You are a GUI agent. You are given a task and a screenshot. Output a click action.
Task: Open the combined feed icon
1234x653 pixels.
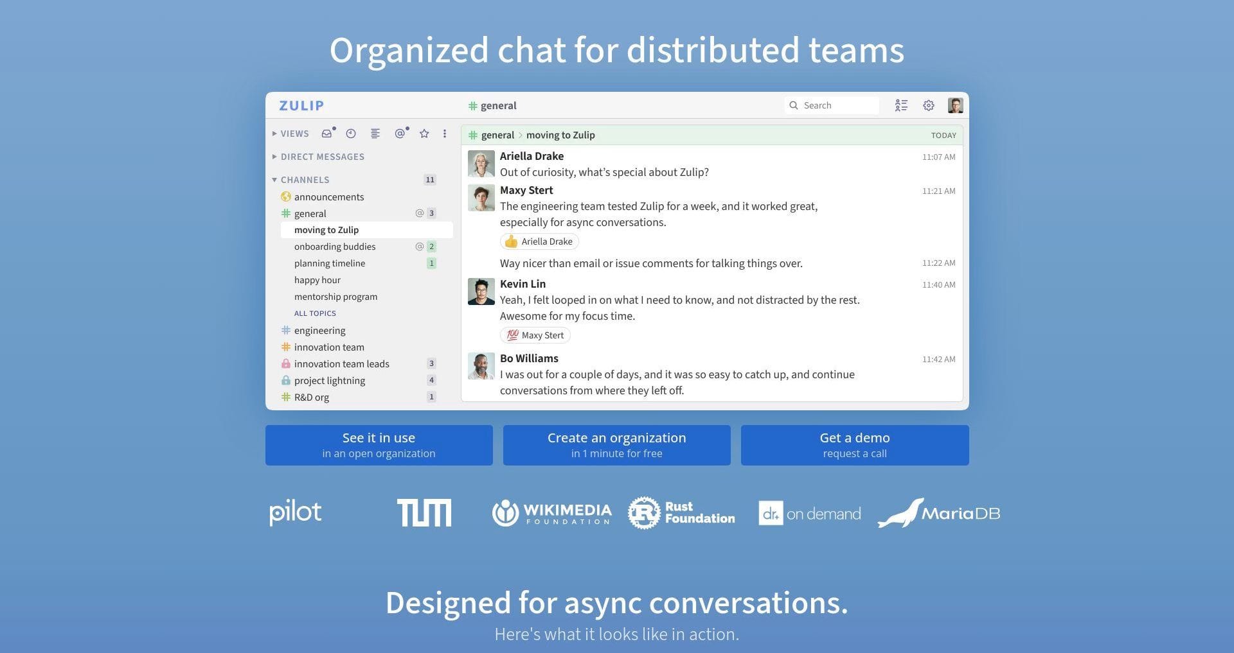[375, 134]
